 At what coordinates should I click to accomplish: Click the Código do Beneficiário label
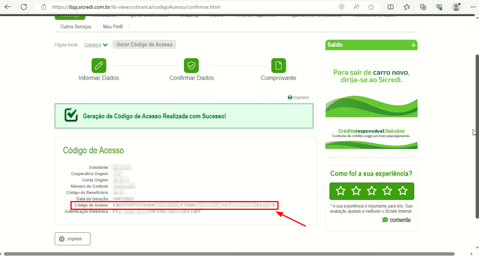pos(88,193)
